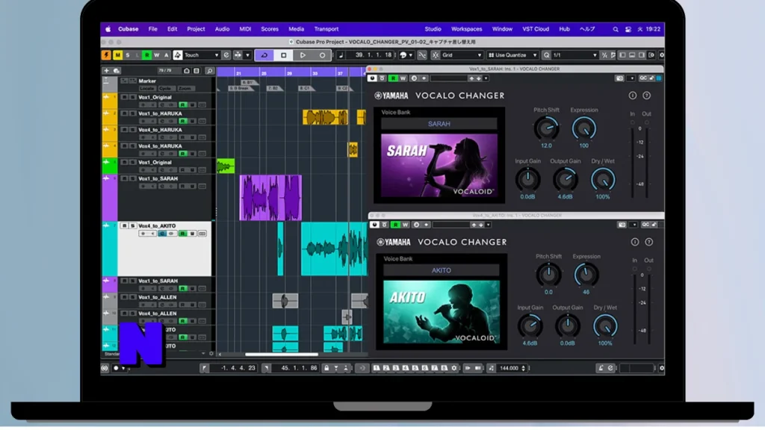Click the AKITO voice bank artwork

[x=442, y=312]
